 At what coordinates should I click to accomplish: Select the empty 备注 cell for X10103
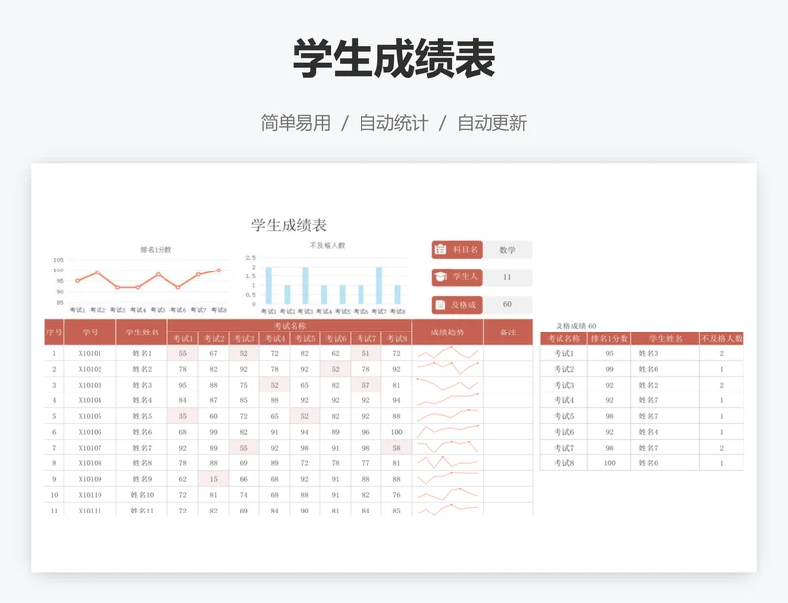tap(508, 385)
